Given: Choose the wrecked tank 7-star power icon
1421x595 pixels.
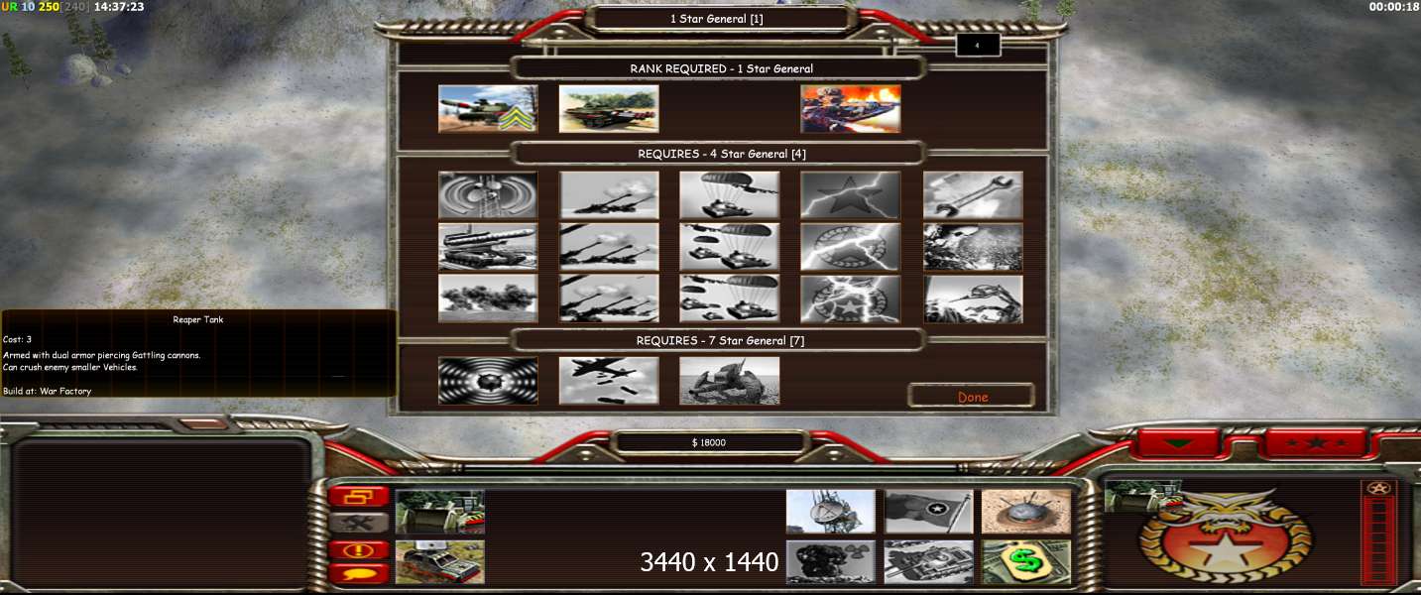Looking at the screenshot, I should click(730, 381).
